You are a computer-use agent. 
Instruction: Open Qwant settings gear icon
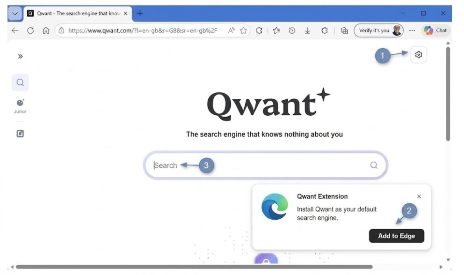coord(418,55)
